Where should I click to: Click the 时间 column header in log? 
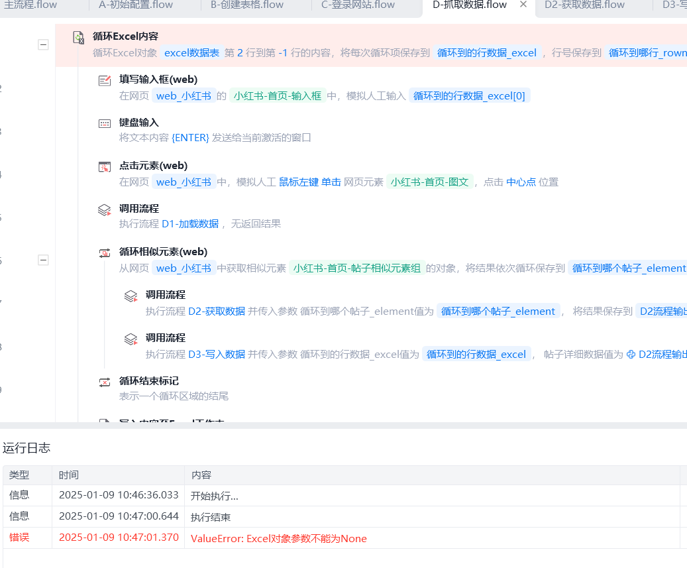pyautogui.click(x=69, y=475)
